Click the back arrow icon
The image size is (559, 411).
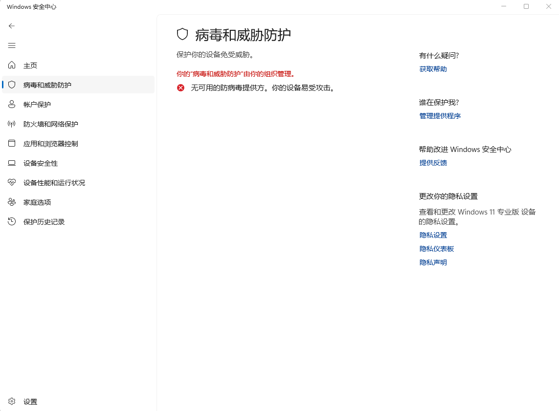[x=12, y=26]
